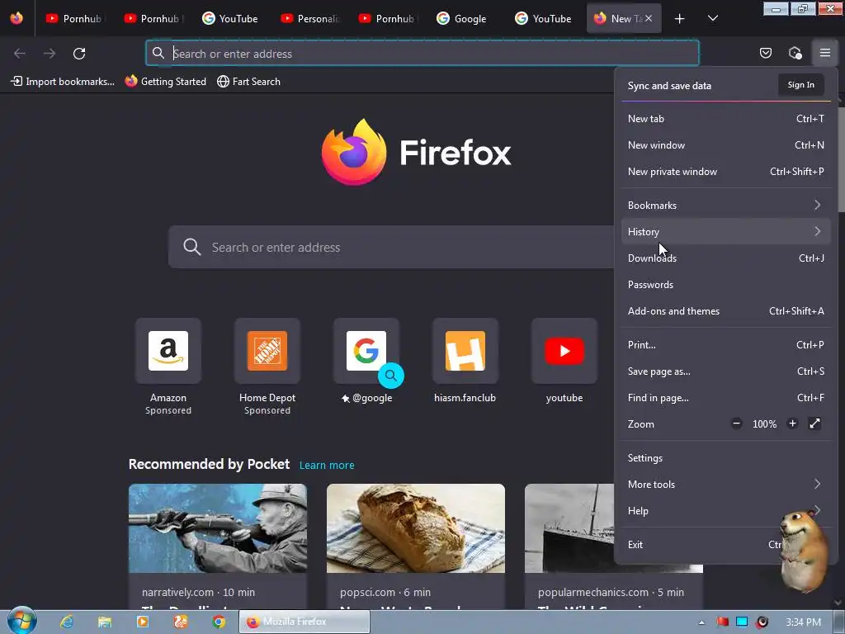845x634 pixels.
Task: Click Mozilla Firefox taskbar button
Action: (x=304, y=622)
